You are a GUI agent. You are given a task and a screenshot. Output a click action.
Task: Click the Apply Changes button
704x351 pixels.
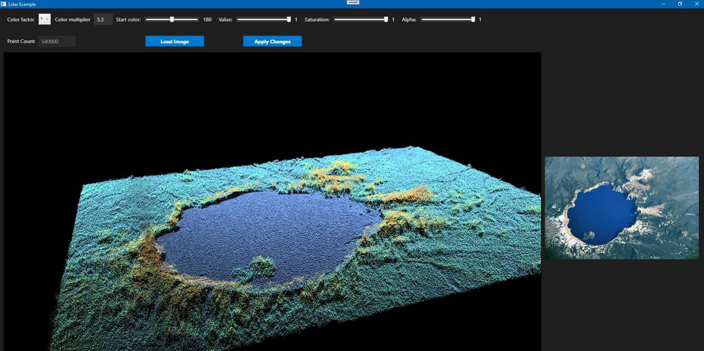273,41
